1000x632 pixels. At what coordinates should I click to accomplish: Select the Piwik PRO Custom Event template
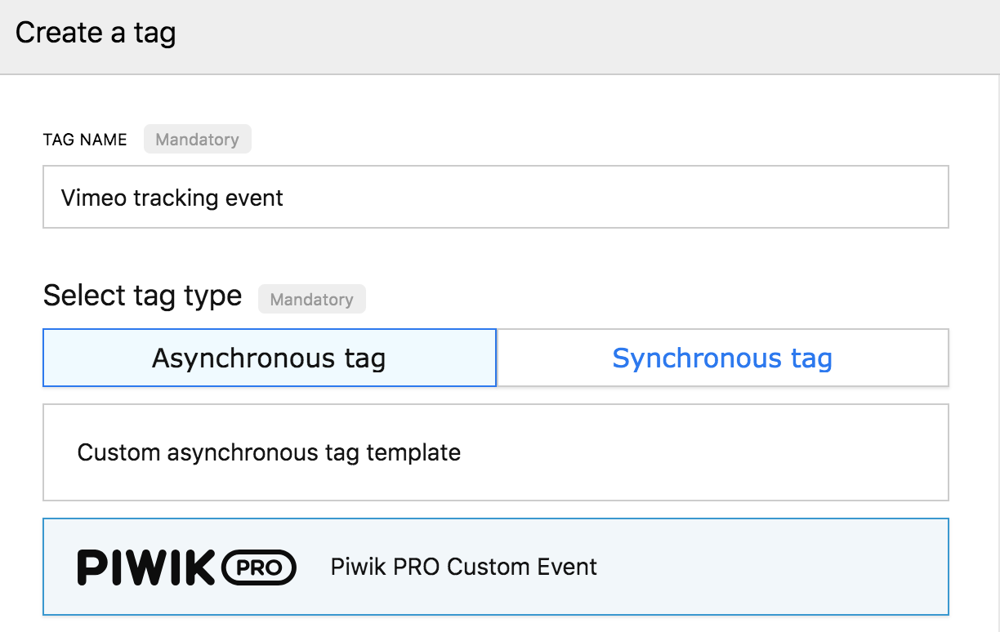pos(496,567)
